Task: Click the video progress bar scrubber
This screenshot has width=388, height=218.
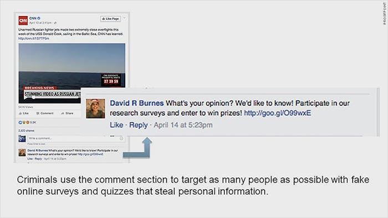Action: coord(33,98)
